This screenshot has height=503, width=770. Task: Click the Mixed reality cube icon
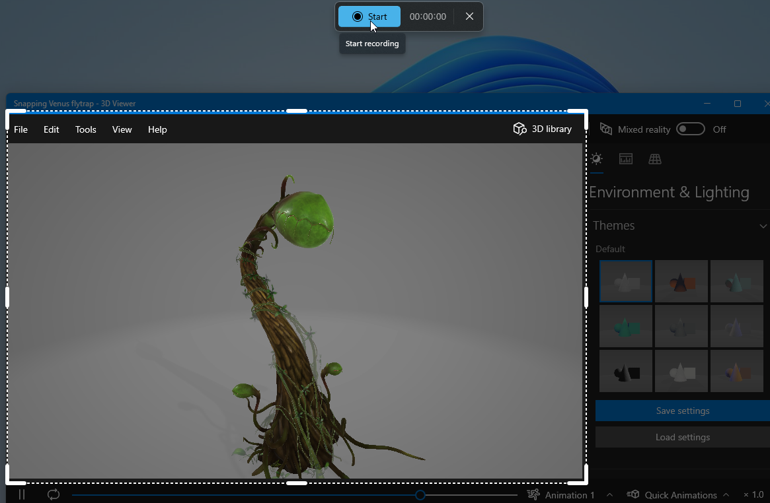605,129
